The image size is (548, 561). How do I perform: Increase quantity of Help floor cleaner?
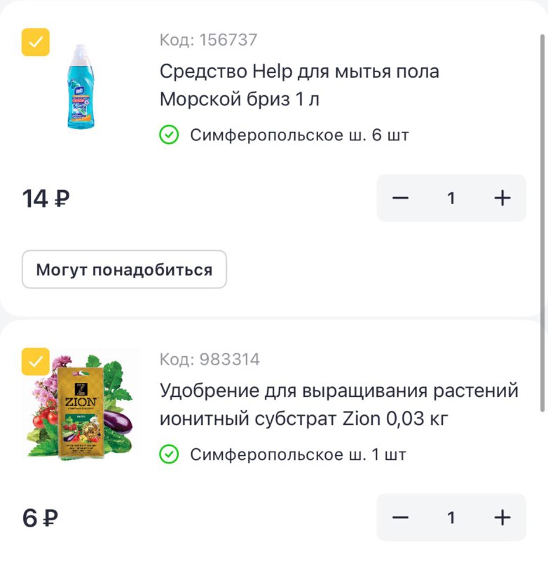(x=502, y=198)
